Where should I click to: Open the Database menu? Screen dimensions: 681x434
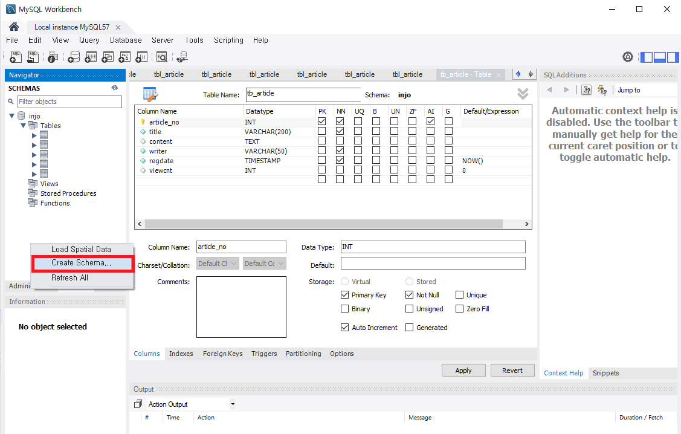point(126,40)
